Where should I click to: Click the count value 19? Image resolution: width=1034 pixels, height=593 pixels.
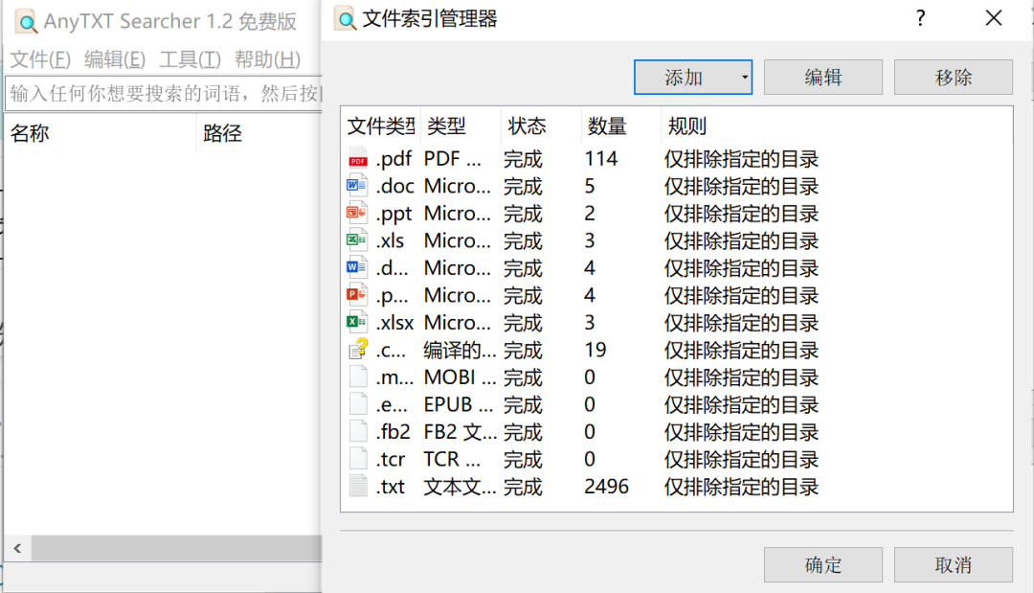tap(595, 351)
